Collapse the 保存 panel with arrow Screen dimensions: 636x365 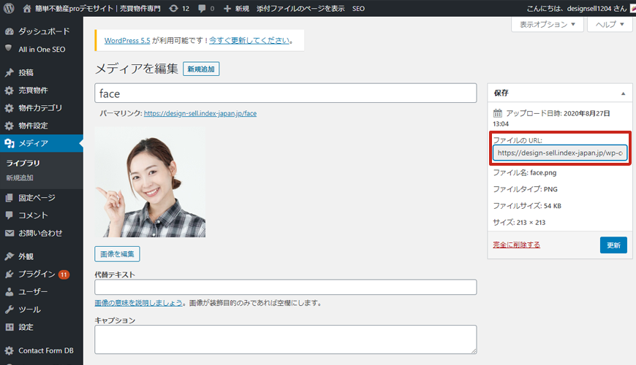point(623,93)
